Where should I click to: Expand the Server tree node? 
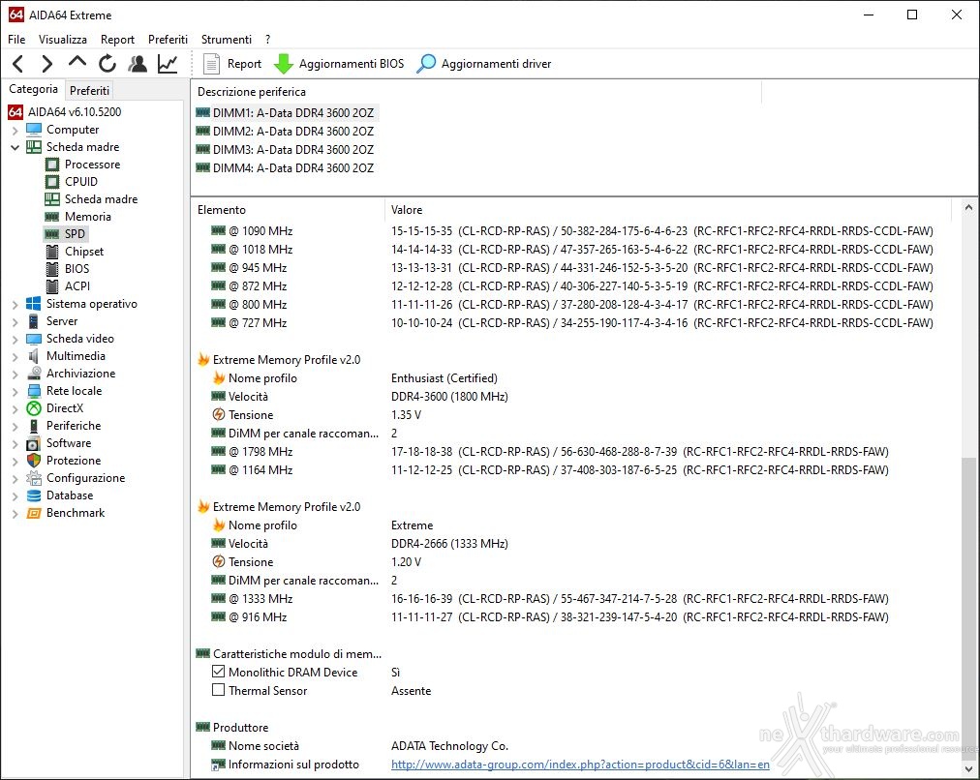(x=15, y=321)
